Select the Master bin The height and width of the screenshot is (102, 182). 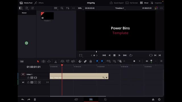coord(24,13)
